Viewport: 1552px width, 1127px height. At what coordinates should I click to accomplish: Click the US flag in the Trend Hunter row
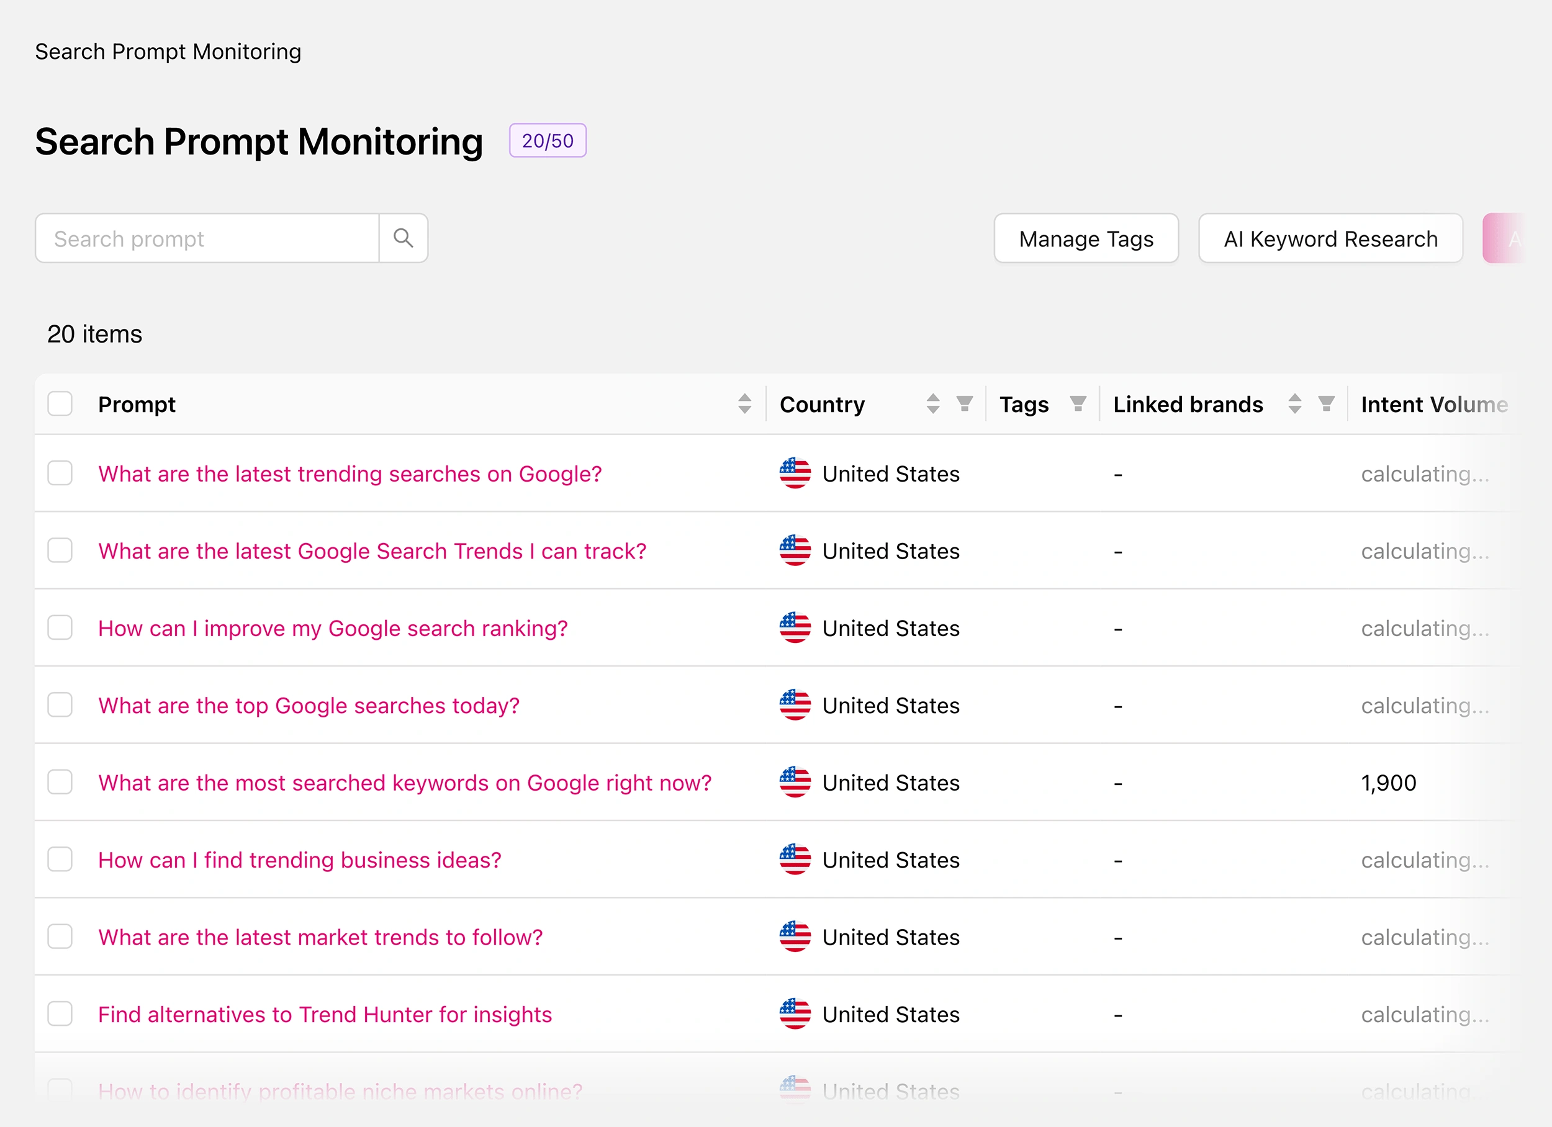pyautogui.click(x=795, y=1014)
